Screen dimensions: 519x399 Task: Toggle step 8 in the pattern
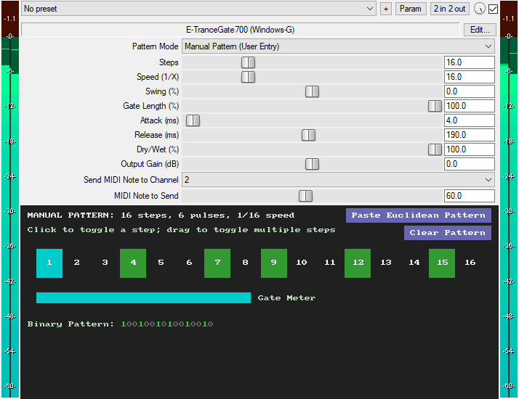(245, 263)
